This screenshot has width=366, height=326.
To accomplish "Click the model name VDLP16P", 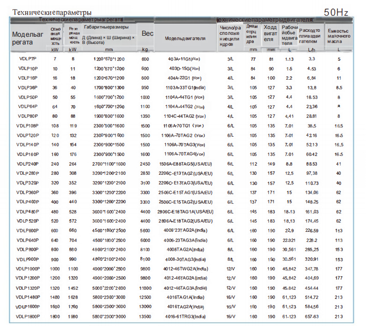I will [x=28, y=78].
